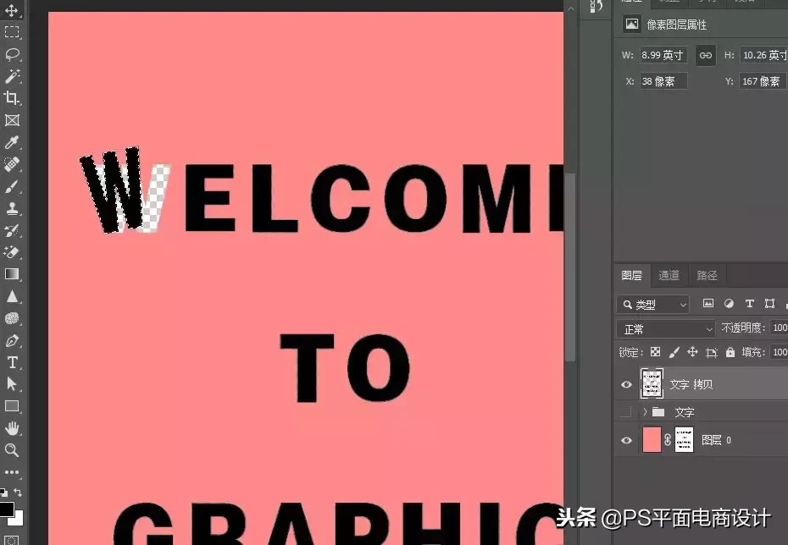
Task: Hide the 图层 0 layer
Action: [626, 440]
